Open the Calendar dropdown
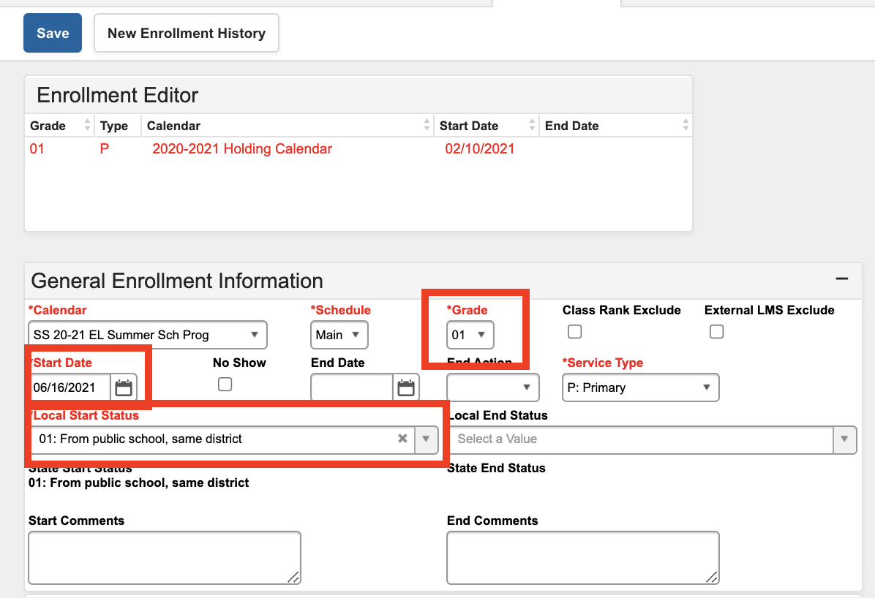 tap(148, 335)
